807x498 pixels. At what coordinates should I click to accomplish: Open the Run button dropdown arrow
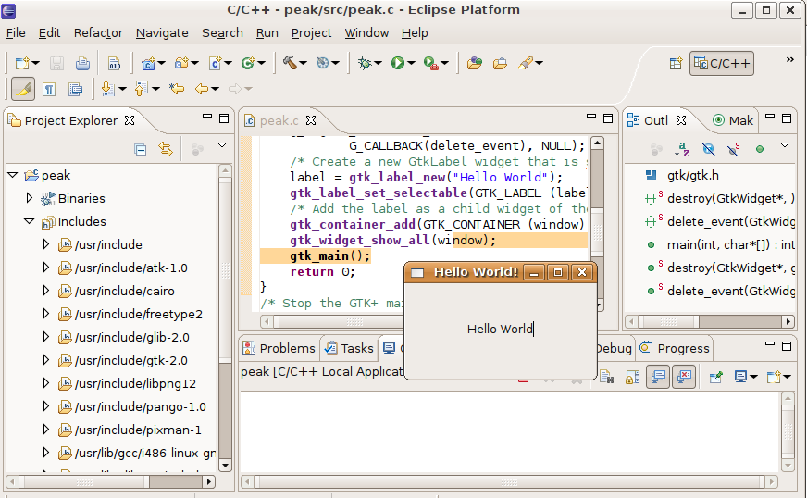pyautogui.click(x=411, y=63)
